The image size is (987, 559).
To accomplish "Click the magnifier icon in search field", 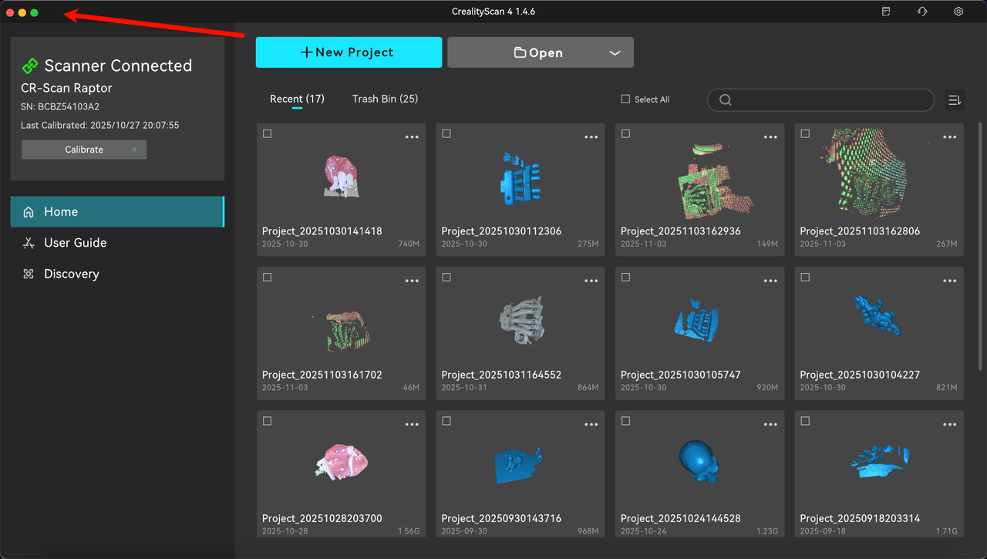I will [x=725, y=100].
